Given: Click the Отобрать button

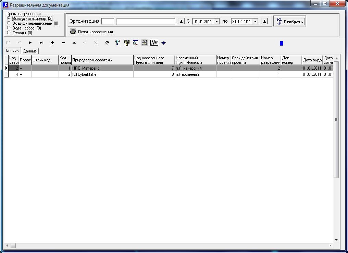Looking at the screenshot, I should pyautogui.click(x=289, y=21).
